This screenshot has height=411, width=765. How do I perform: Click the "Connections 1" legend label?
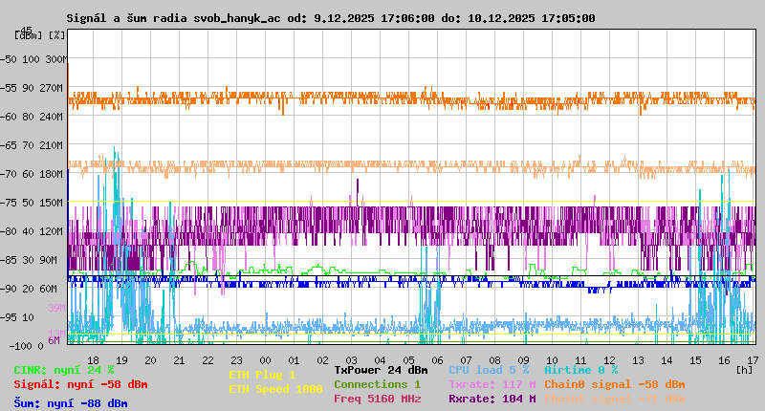coord(377,384)
